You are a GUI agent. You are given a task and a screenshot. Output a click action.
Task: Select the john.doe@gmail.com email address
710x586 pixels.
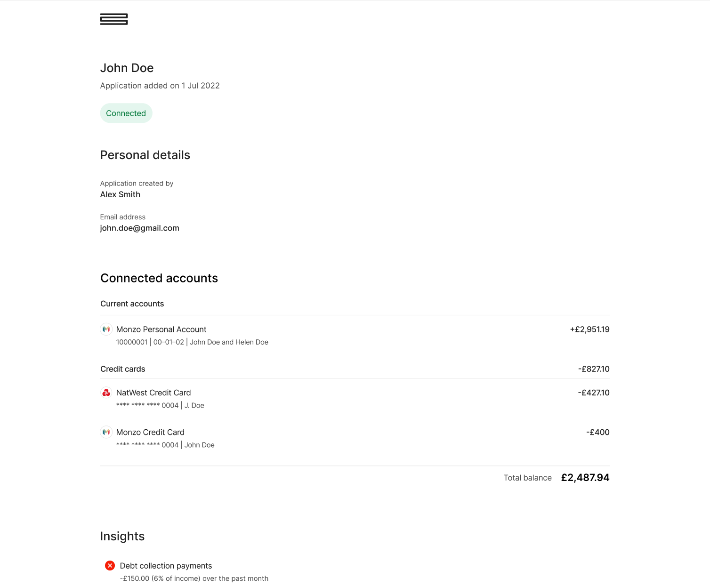click(140, 228)
